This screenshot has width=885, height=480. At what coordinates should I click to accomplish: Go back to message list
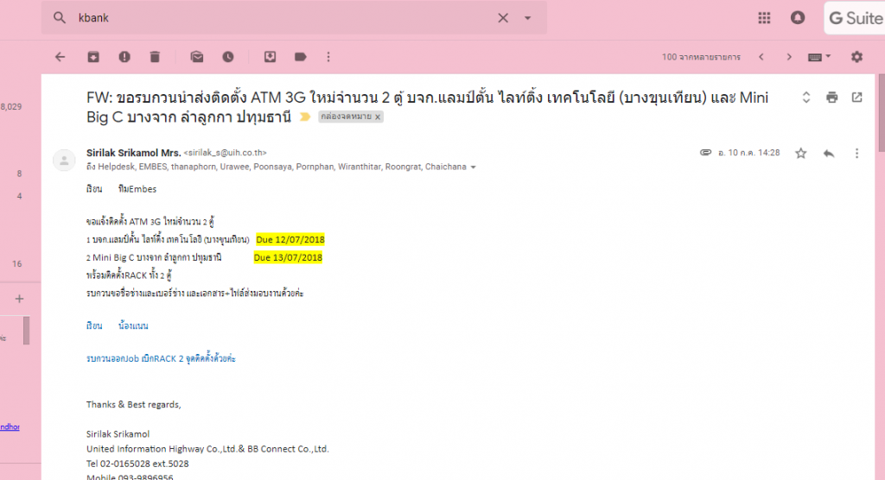60,57
